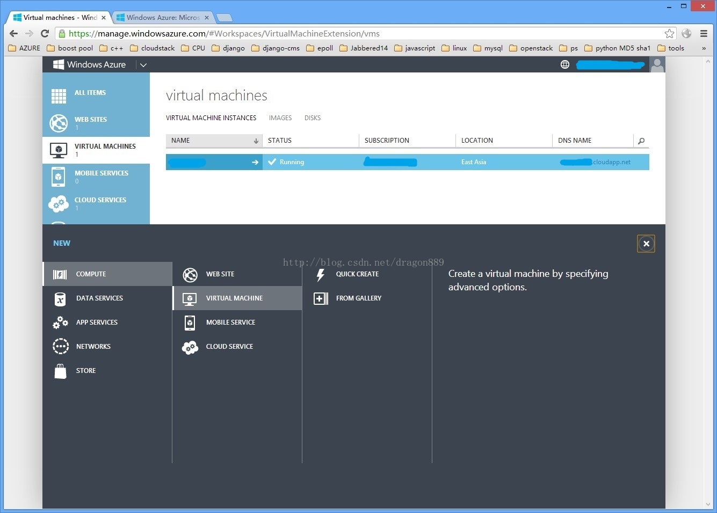
Task: Open Mobile Services phone icon in sidebar
Action: (x=59, y=177)
